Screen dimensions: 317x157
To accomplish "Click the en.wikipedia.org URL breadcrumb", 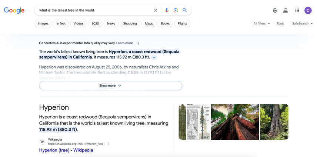I will coord(76,144).
